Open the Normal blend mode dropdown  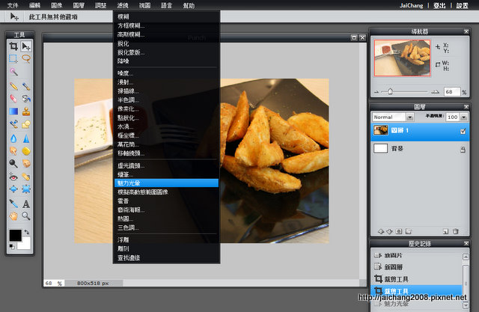tap(410, 117)
